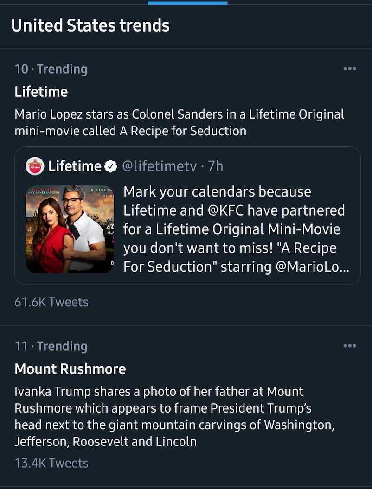Select the active blue tab indicator at top
Image resolution: width=372 pixels, height=489 pixels.
pos(187,3)
